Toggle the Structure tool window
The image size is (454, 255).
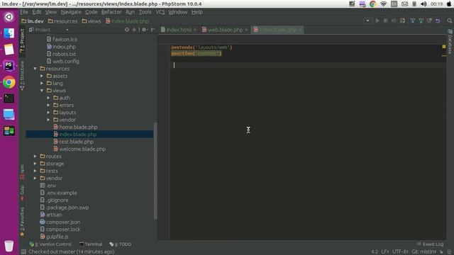(22, 76)
